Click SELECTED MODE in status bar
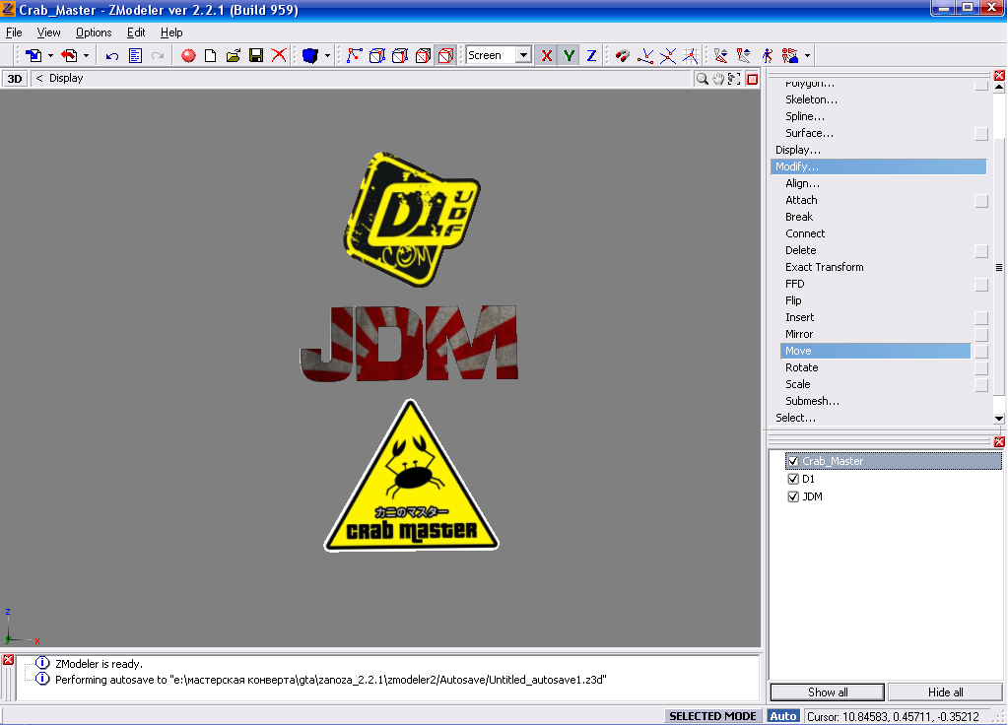The width and height of the screenshot is (1008, 725). tap(712, 716)
